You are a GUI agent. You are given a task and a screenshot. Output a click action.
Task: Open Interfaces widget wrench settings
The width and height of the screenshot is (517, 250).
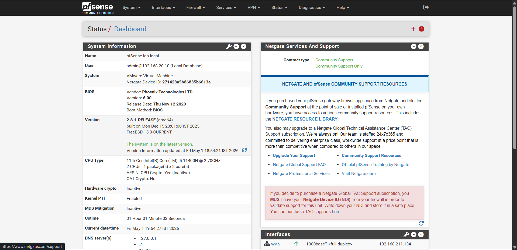(x=406, y=234)
